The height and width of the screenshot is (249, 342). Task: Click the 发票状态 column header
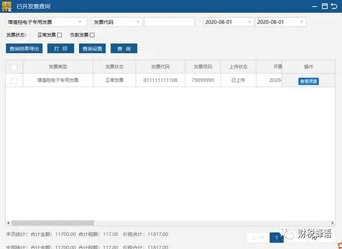point(114,67)
